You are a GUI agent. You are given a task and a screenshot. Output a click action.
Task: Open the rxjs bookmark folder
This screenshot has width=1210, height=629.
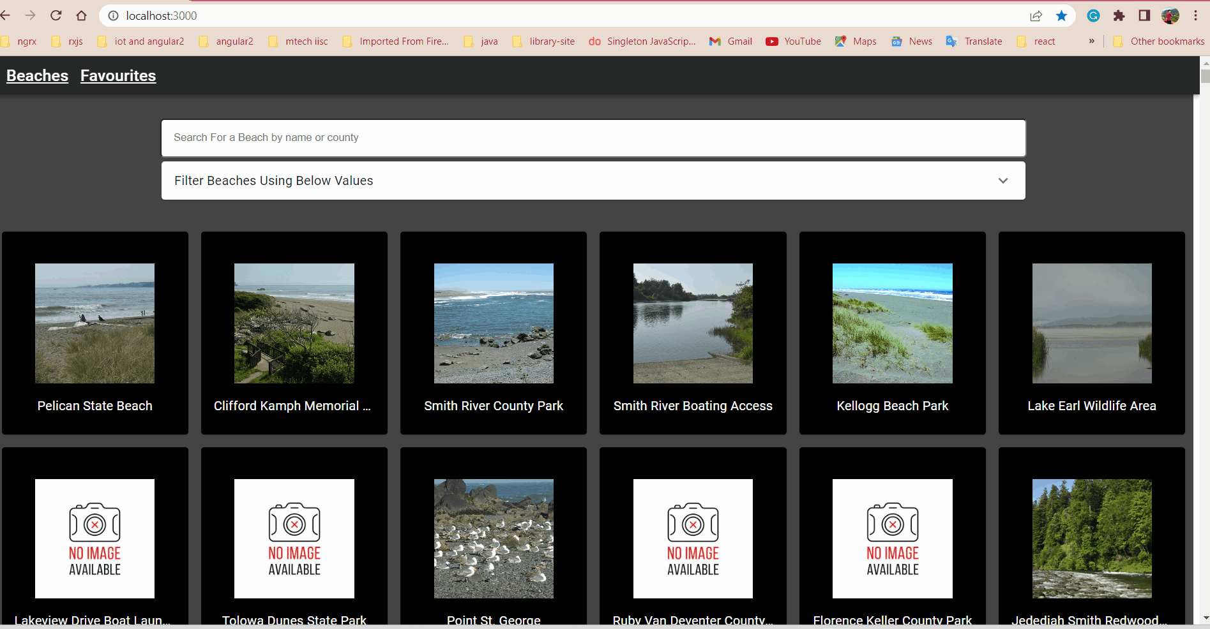click(67, 41)
